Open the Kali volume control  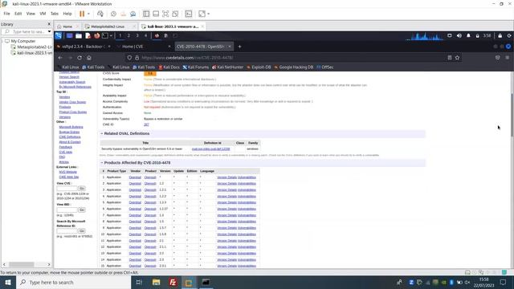coord(459,35)
